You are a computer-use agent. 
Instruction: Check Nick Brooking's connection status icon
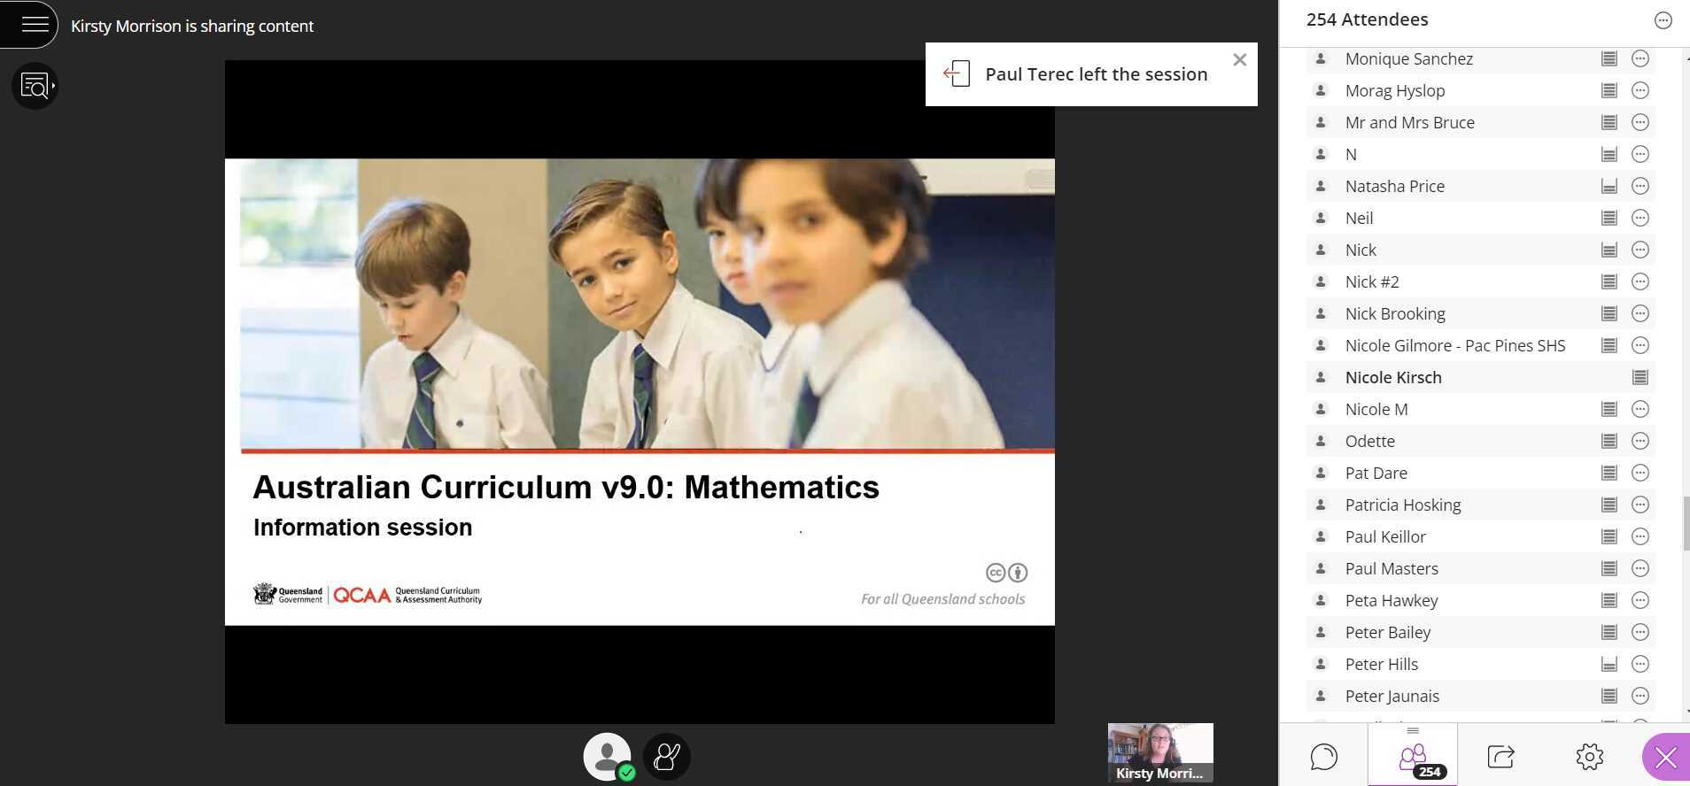[x=1609, y=313]
